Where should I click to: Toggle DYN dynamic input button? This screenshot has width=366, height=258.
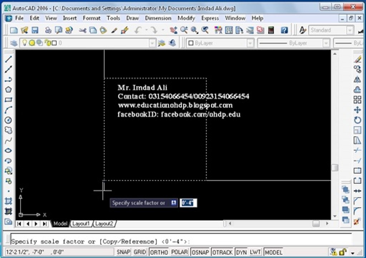(241, 252)
